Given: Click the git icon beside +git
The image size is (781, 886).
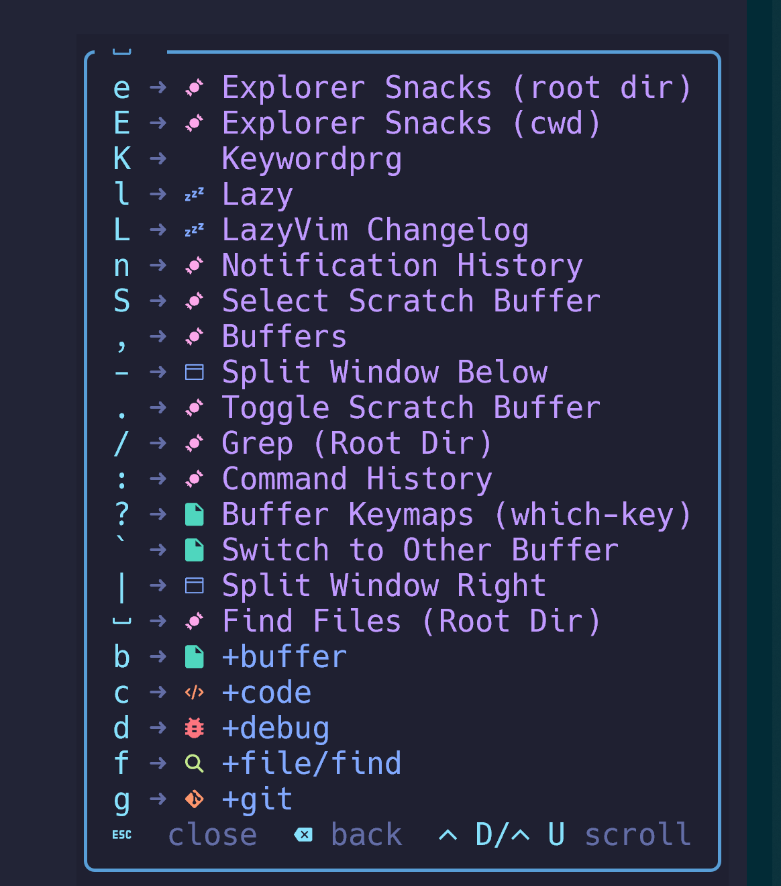Looking at the screenshot, I should point(195,799).
